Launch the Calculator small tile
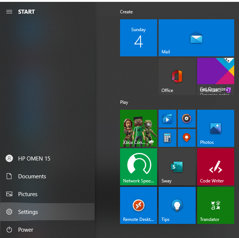This screenshot has height=238, width=239. [x=167, y=138]
